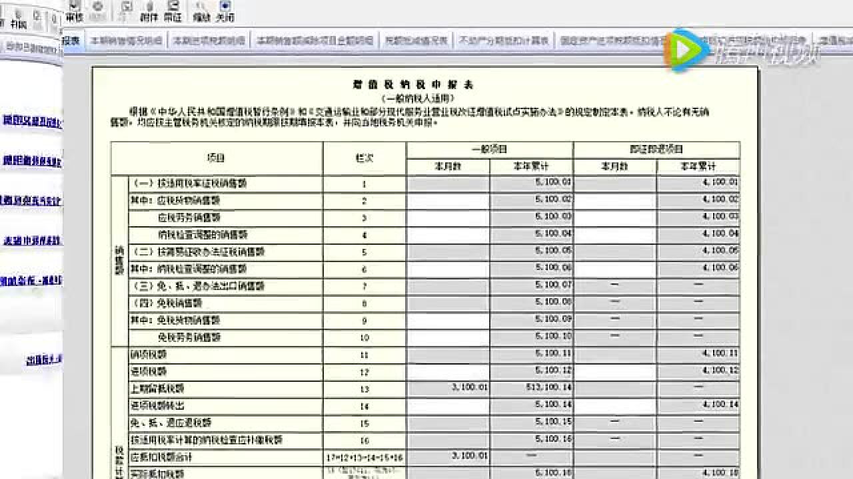Click 即征即退 本月数 cell for 进项税额
The height and width of the screenshot is (479, 853).
coord(614,371)
